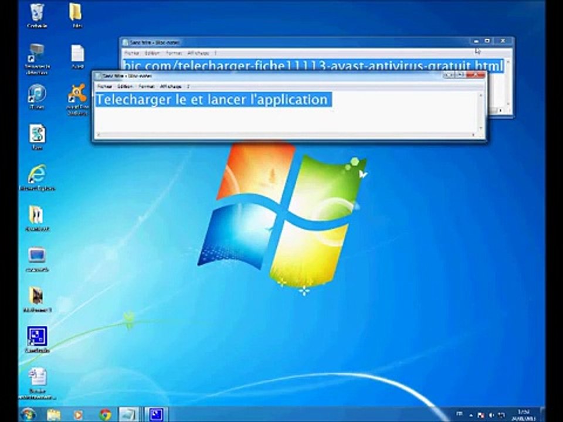Screen dimensions: 563x422
Task: Open Format menu in front Notepad
Action: click(146, 87)
